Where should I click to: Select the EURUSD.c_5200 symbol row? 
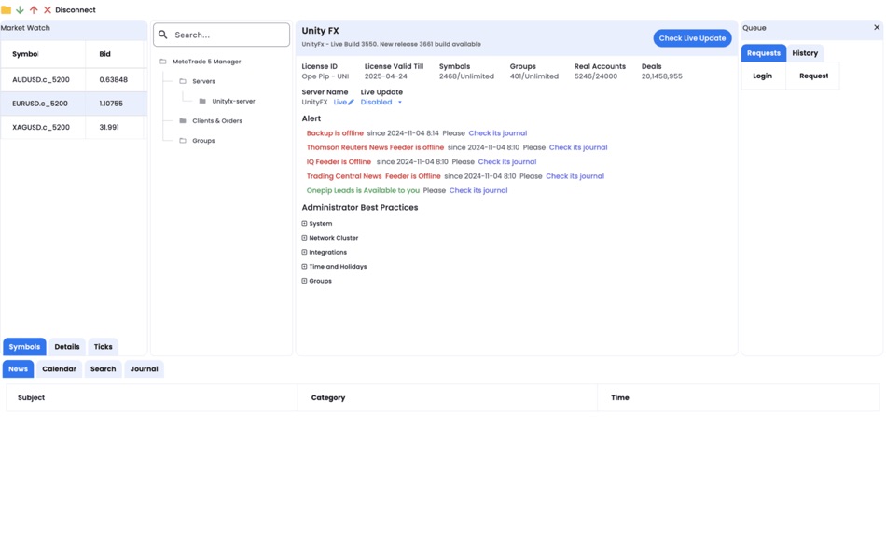74,104
